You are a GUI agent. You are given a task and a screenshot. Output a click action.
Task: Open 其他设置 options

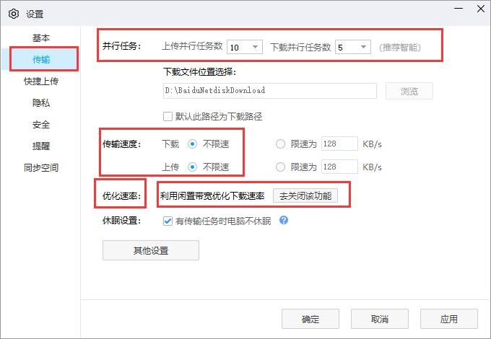(x=150, y=250)
